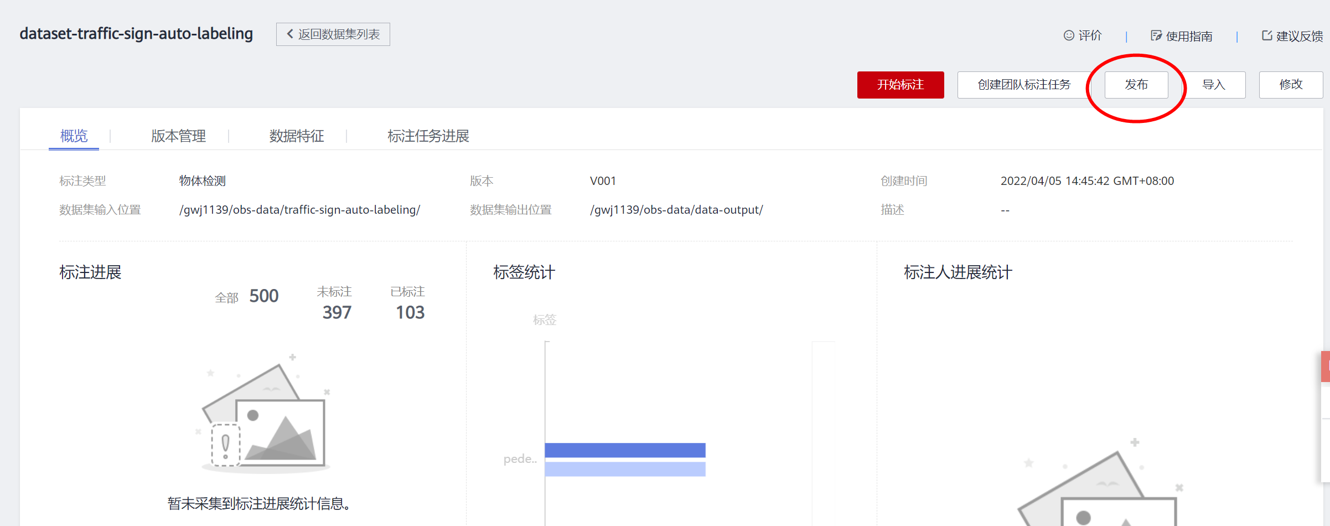Screen dimensions: 1330x526
Task: Click the red floating widget at right edge
Action: click(x=1326, y=367)
